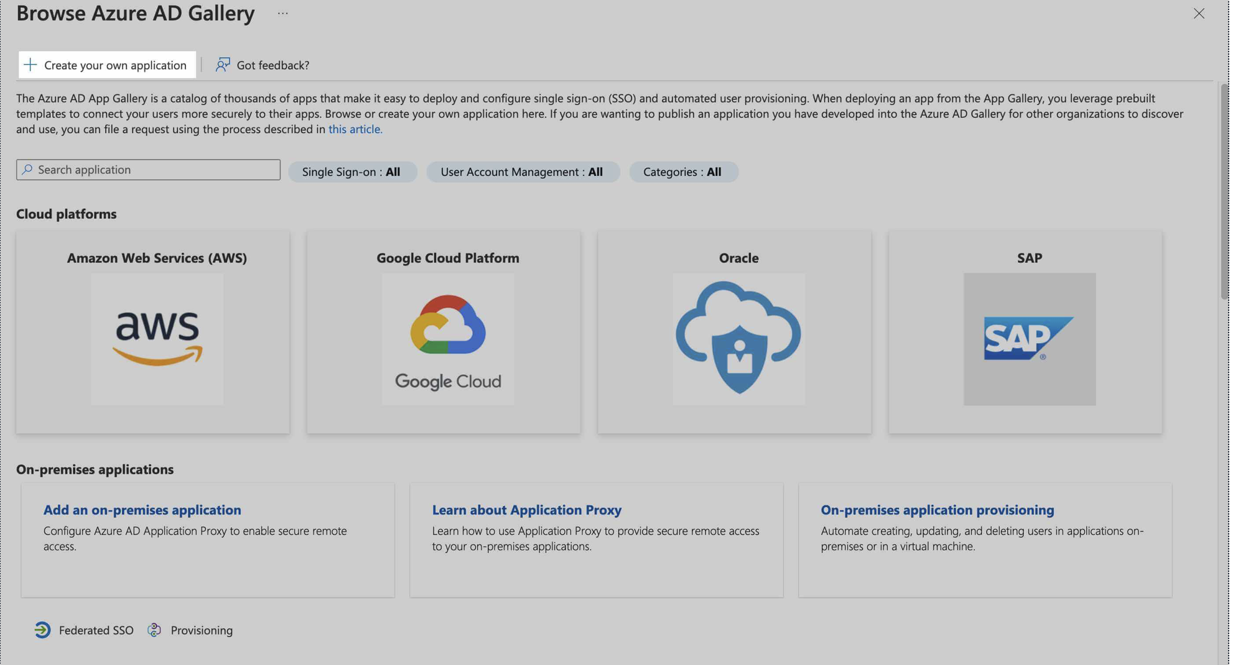Select the AWS logo thumbnail
This screenshot has height=665, width=1233.
[157, 339]
